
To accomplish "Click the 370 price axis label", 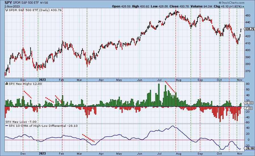I will [x=248, y=71].
